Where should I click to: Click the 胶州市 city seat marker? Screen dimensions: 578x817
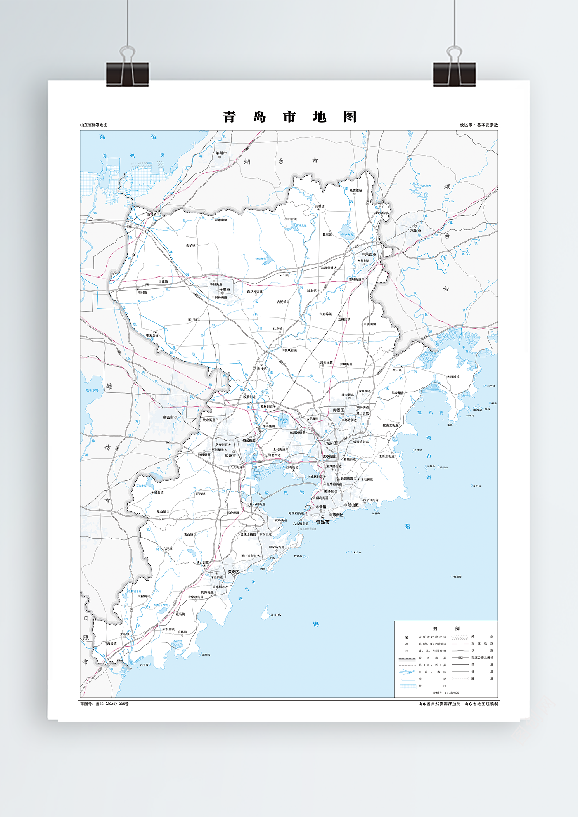pyautogui.click(x=234, y=451)
